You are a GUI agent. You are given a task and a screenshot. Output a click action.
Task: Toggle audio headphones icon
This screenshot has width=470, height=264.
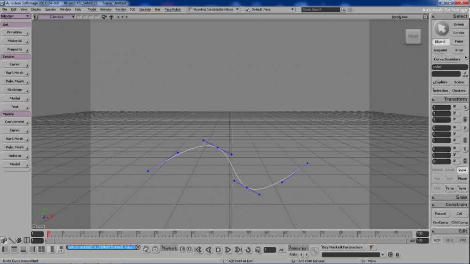coord(258,249)
